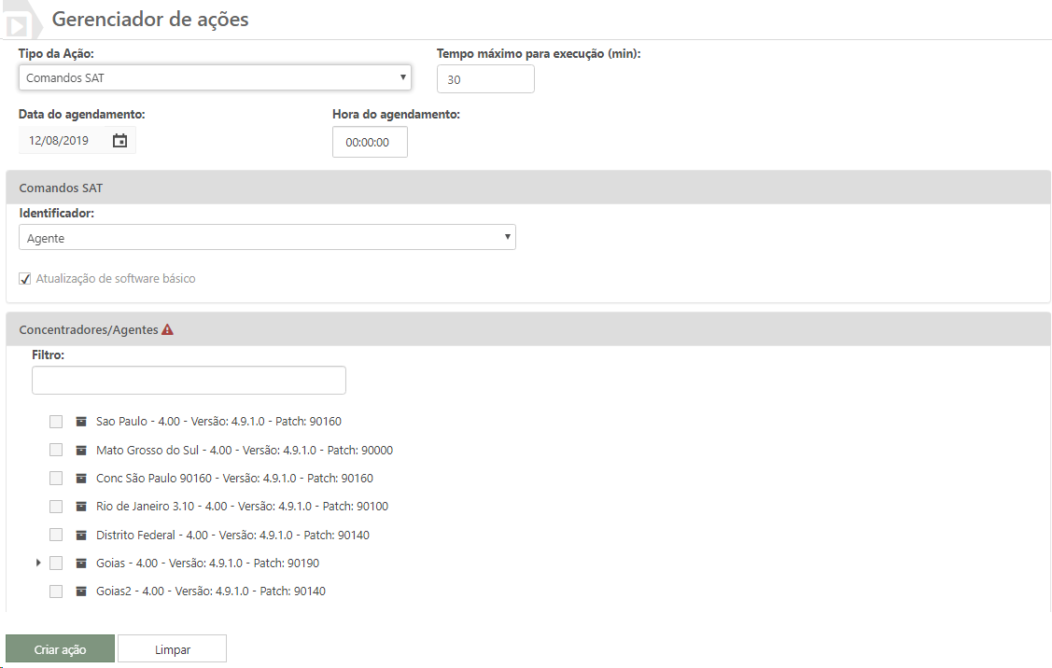
Task: Select 'Conc São Paulo 90160' row text
Action: [234, 479]
